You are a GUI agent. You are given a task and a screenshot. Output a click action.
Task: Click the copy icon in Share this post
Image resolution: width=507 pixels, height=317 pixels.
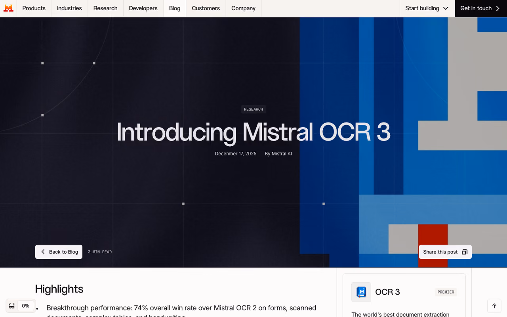(x=465, y=252)
